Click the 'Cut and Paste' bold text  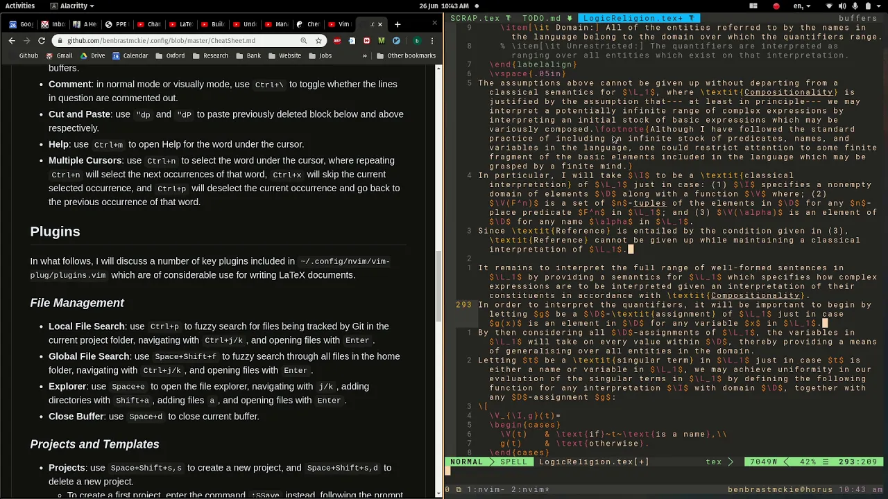[x=79, y=114]
